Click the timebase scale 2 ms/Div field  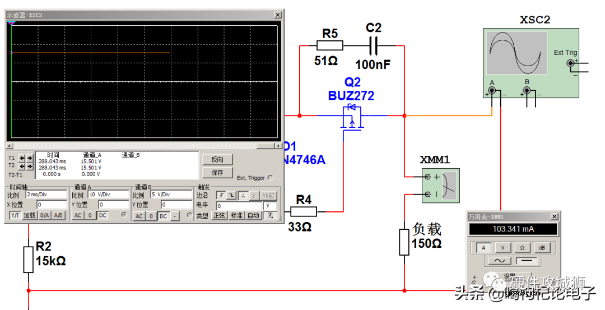point(46,195)
